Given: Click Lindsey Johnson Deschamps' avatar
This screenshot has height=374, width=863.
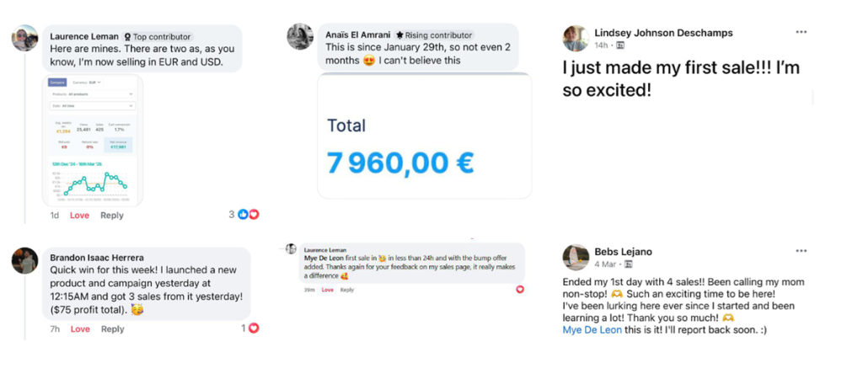Looking at the screenshot, I should [576, 39].
